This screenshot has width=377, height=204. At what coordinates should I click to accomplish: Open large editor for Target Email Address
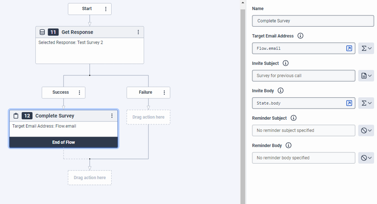[349, 48]
